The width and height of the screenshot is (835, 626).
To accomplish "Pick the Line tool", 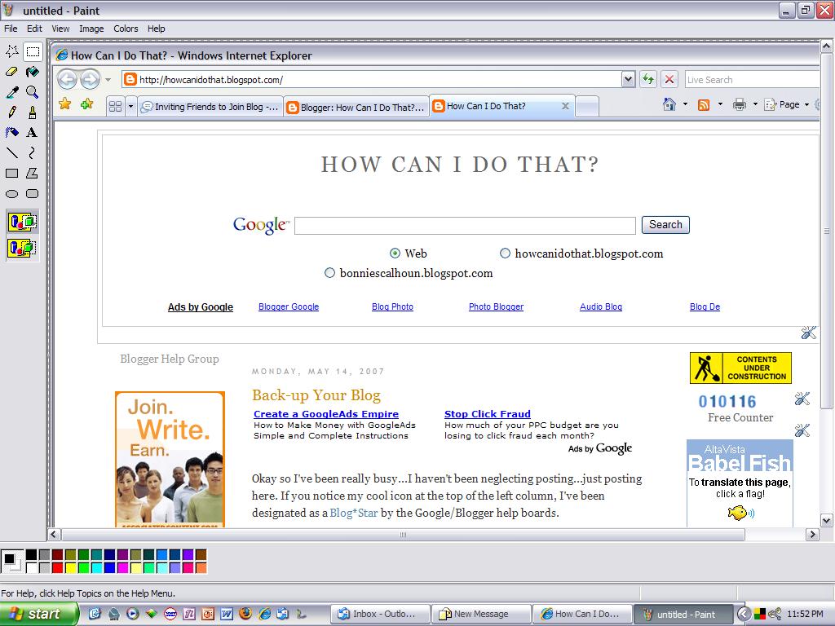I will pyautogui.click(x=11, y=152).
